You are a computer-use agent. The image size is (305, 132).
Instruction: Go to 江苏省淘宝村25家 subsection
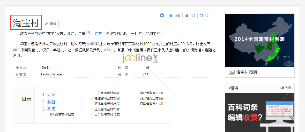[107, 109]
